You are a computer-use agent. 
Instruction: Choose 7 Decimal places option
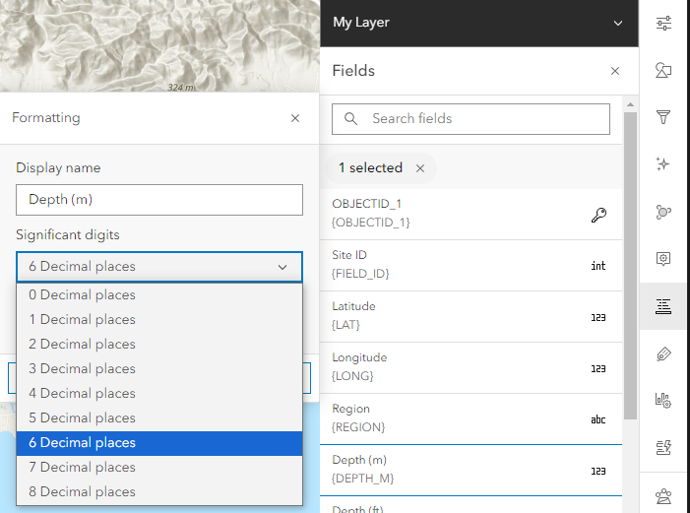click(159, 468)
